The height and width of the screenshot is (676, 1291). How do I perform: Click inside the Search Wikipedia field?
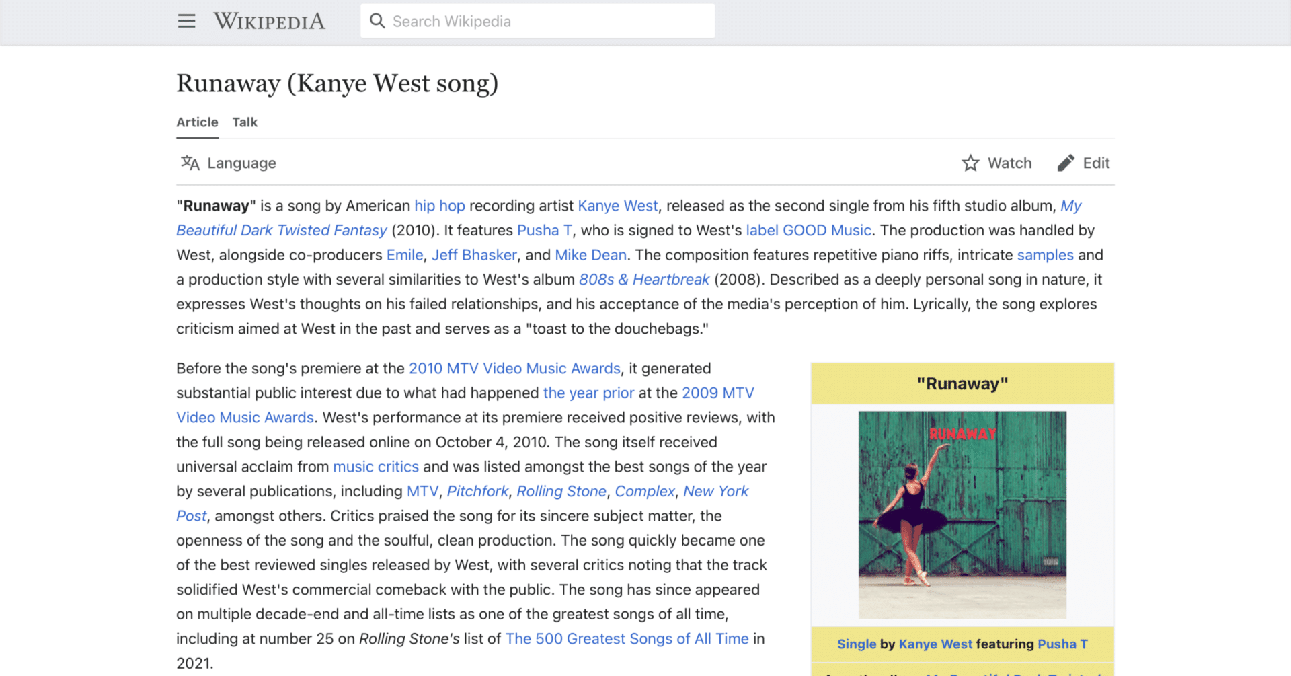(538, 21)
